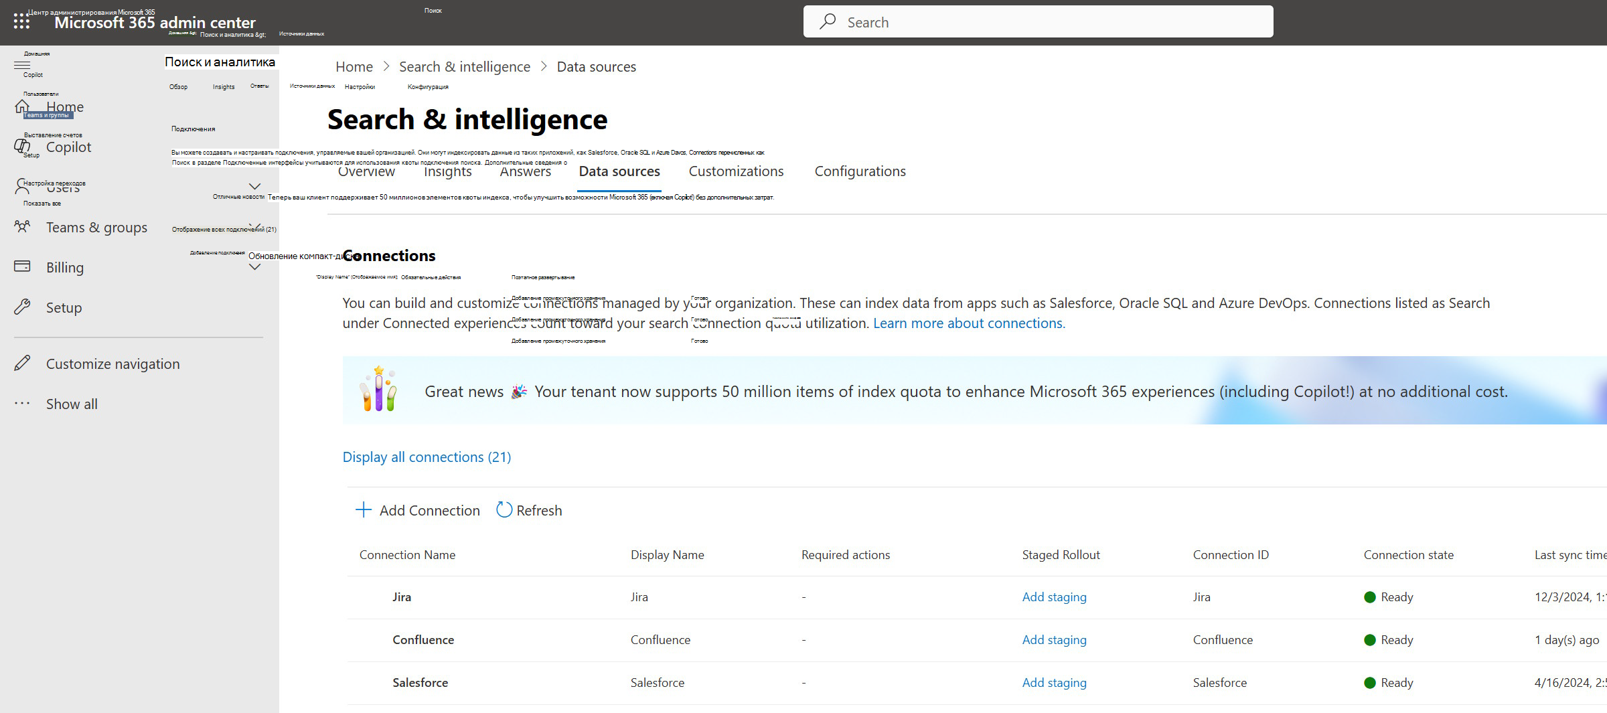
Task: Switch to the Answers tab
Action: click(526, 171)
